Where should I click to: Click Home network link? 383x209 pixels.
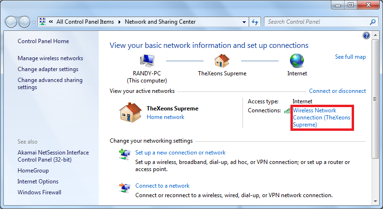click(165, 117)
